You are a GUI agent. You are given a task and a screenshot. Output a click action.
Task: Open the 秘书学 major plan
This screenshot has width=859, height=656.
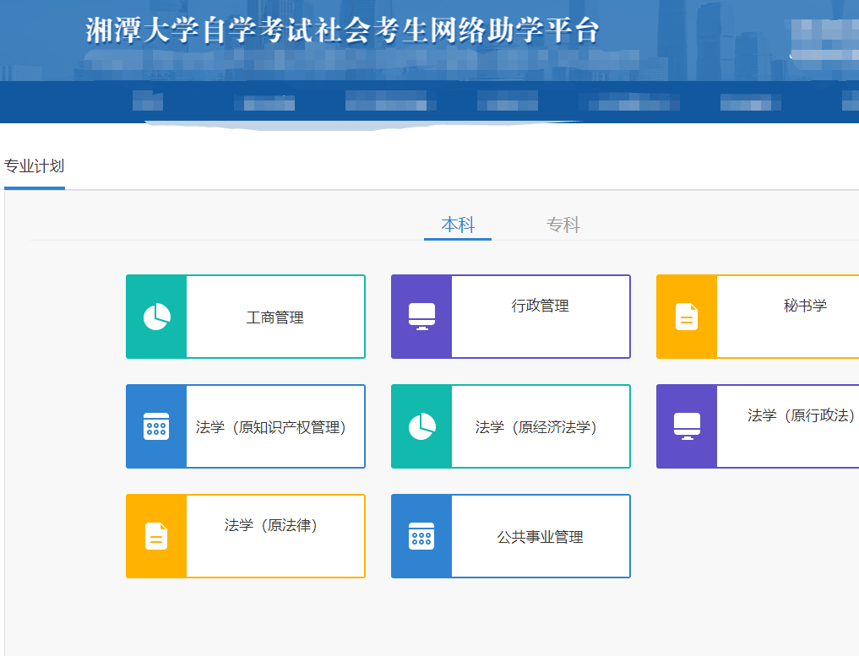click(x=758, y=317)
